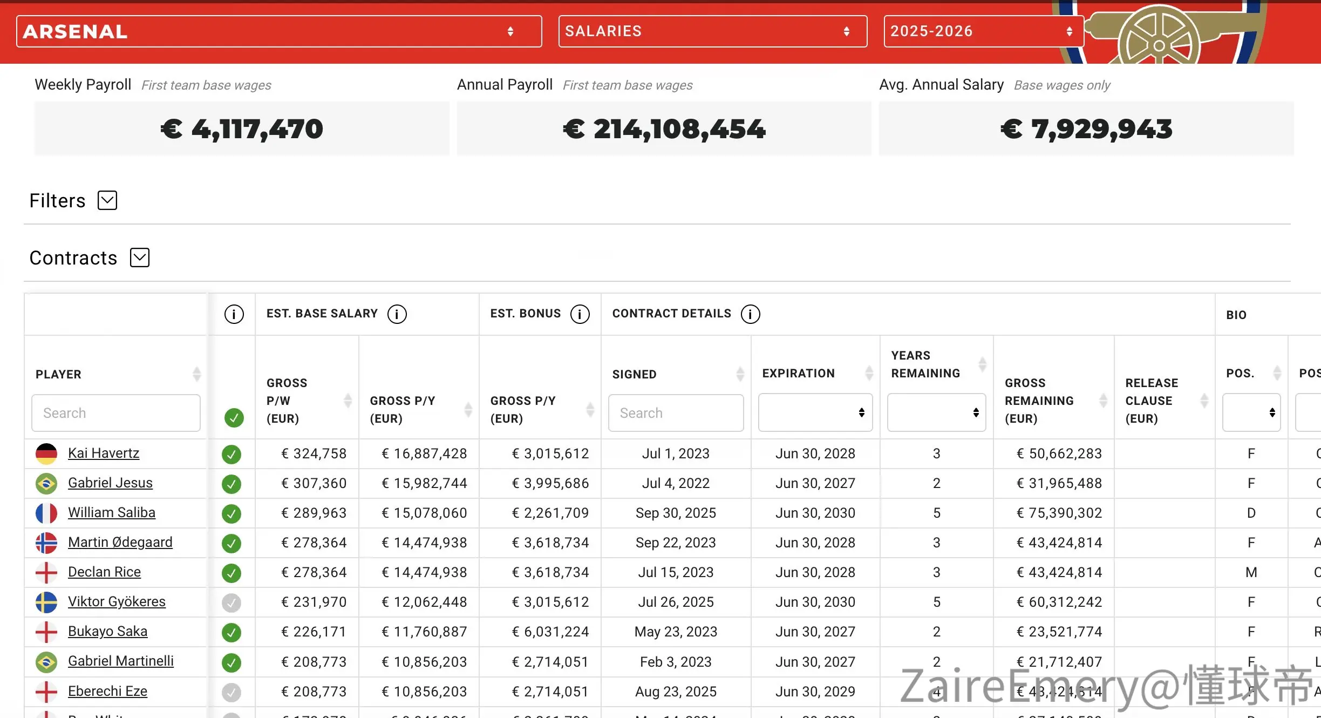The width and height of the screenshot is (1321, 718).
Task: Click the info icon beside CONTRACT DETAILS
Action: [x=750, y=314]
